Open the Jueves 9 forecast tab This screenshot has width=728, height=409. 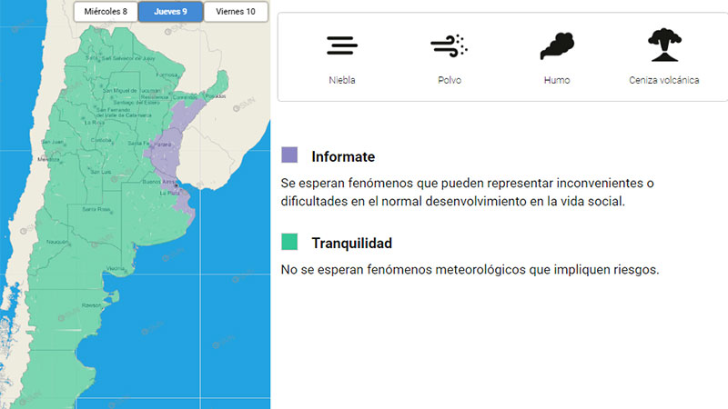170,12
